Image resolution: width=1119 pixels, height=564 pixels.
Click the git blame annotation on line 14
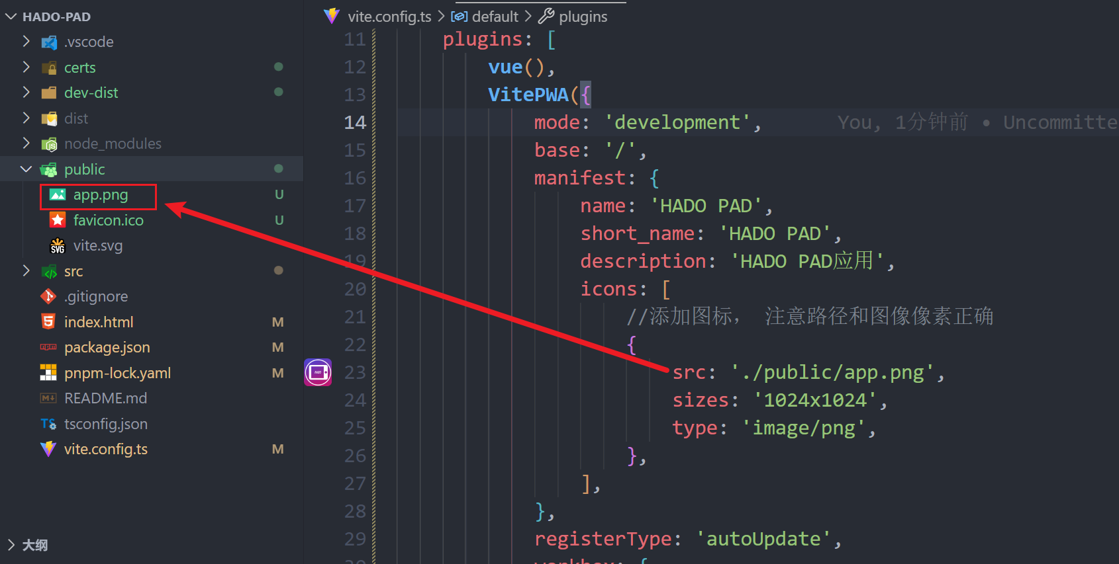pyautogui.click(x=977, y=122)
